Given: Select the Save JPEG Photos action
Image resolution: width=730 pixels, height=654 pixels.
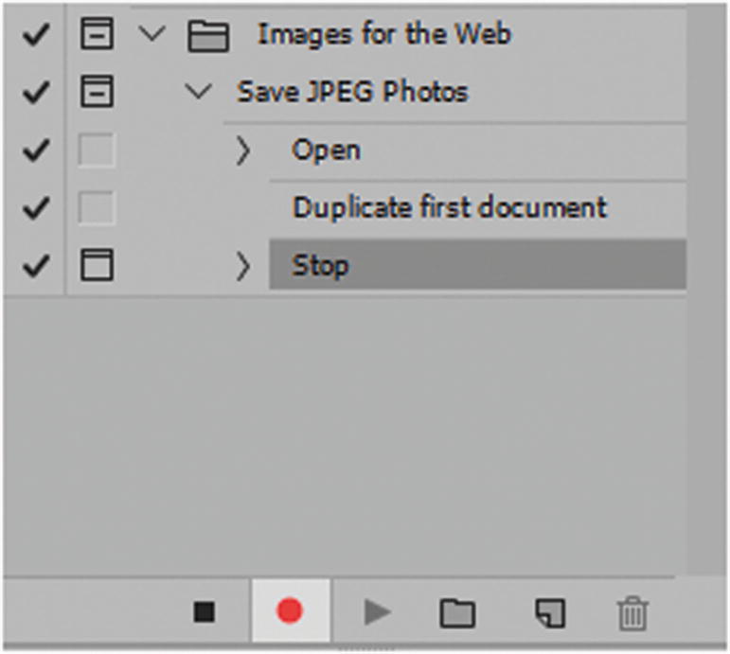Looking at the screenshot, I should [x=351, y=92].
